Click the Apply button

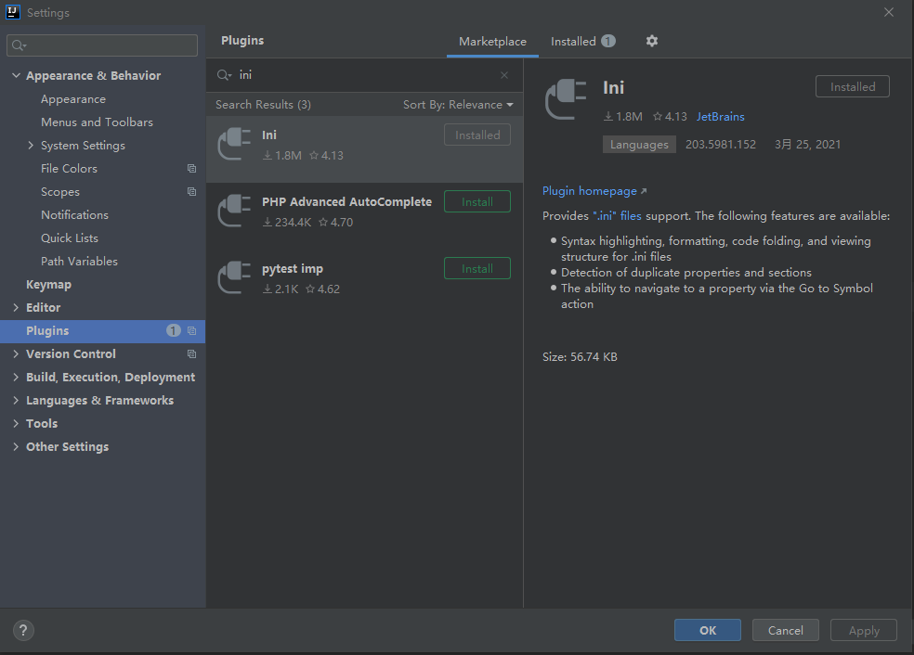[x=863, y=630]
